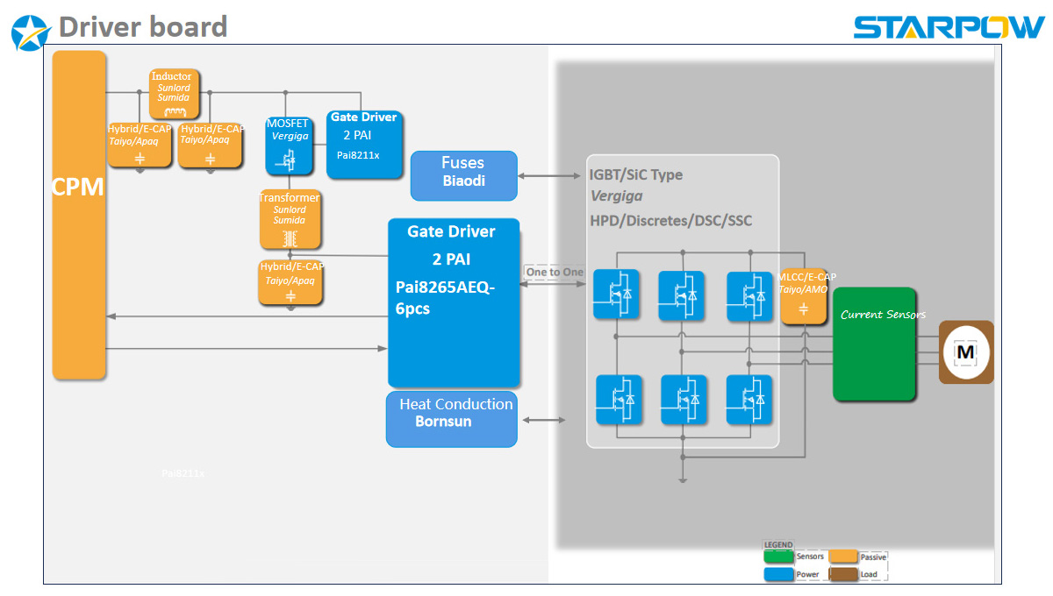Select 'Vergiga' under the IGBT/SiC Type heading
The width and height of the screenshot is (1053, 596).
tap(615, 196)
